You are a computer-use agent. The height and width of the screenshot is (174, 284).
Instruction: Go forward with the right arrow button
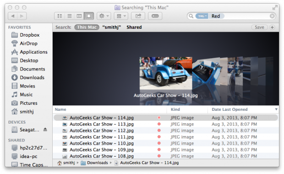22,16
